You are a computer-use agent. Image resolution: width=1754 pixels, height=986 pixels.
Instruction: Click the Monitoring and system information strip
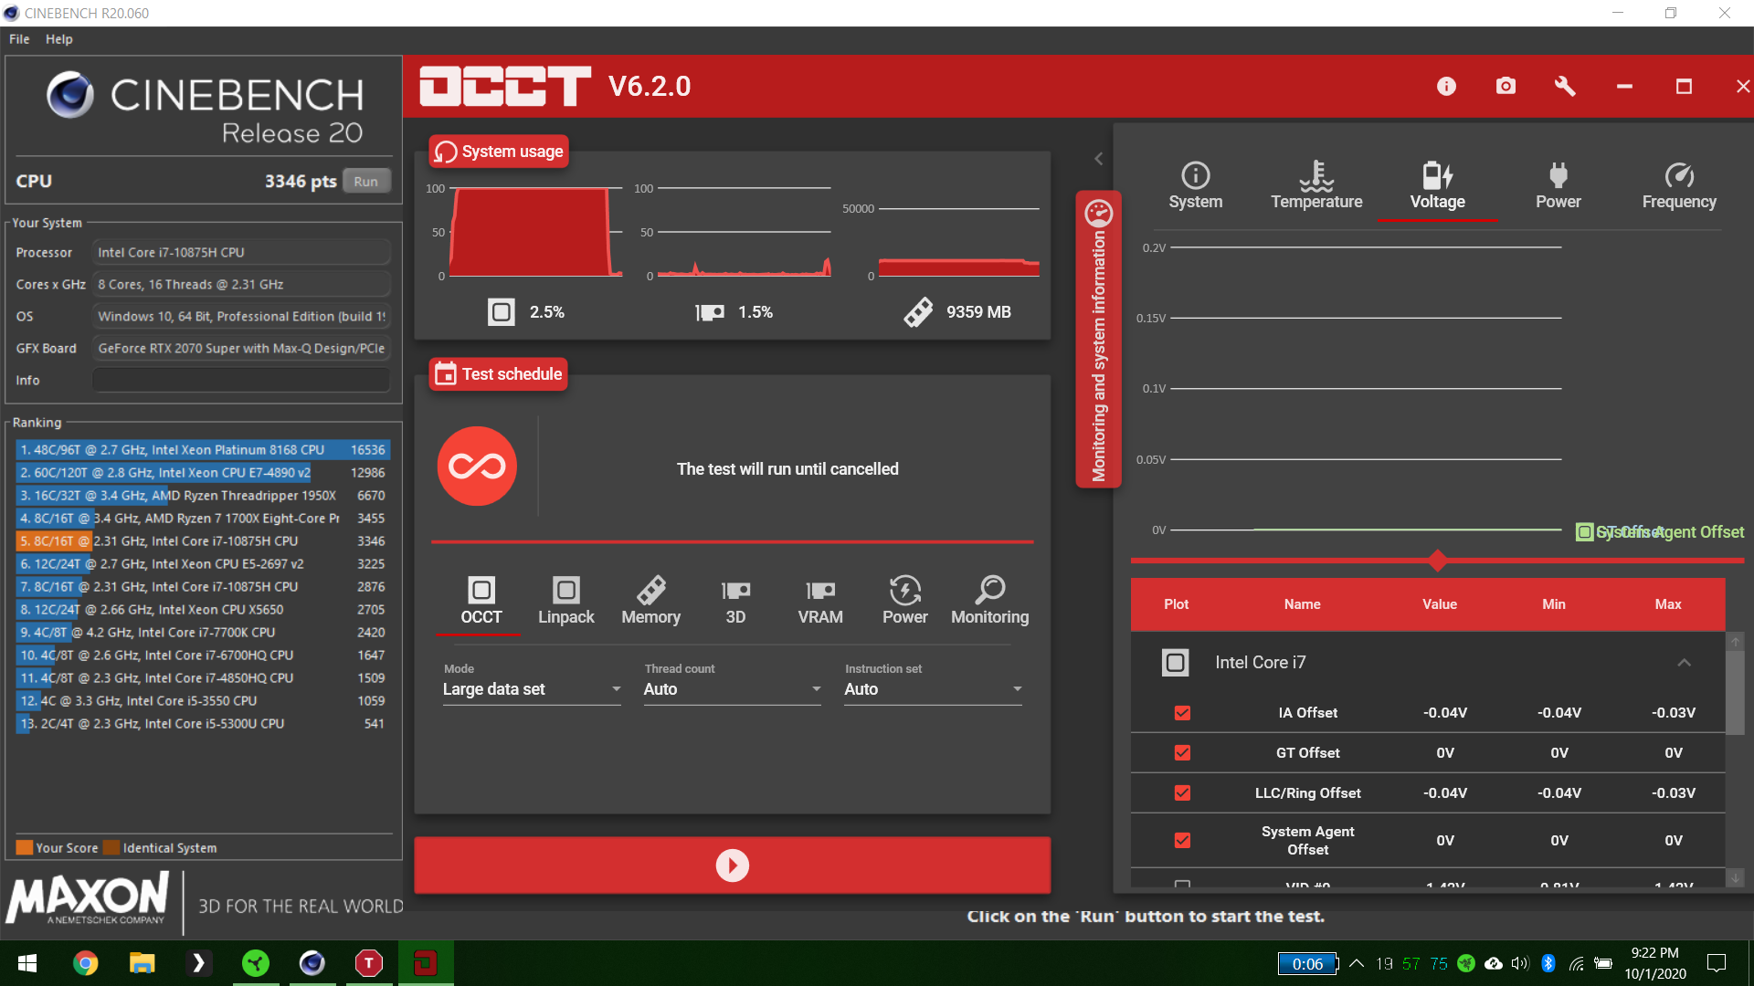click(x=1098, y=340)
